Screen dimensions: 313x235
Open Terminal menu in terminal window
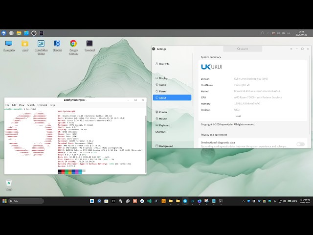(42, 105)
